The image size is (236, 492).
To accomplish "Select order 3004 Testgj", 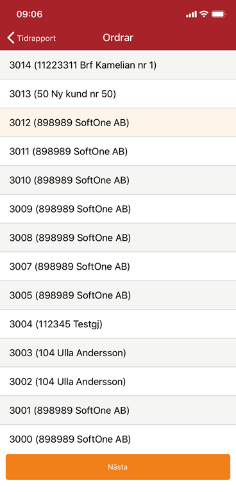I will point(118,324).
